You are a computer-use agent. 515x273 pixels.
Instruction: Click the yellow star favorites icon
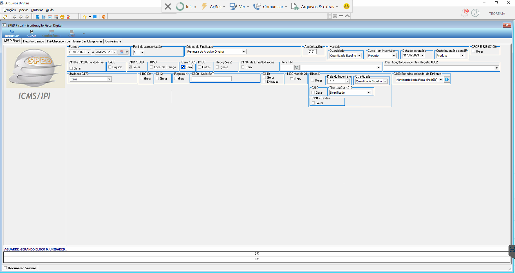coord(84,17)
